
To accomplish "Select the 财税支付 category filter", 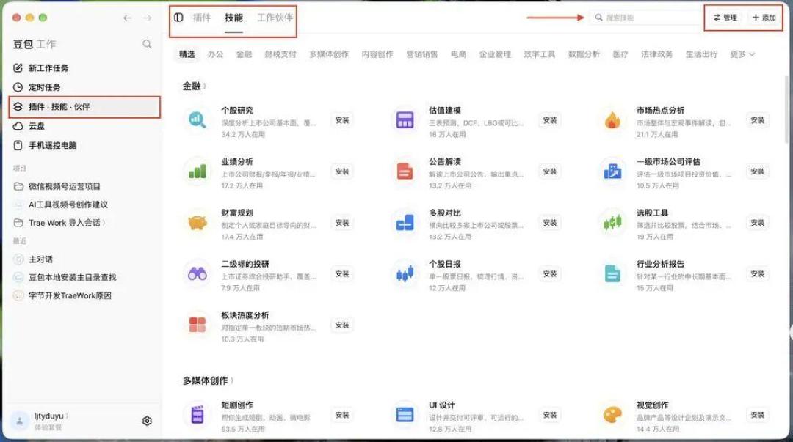I will point(280,54).
